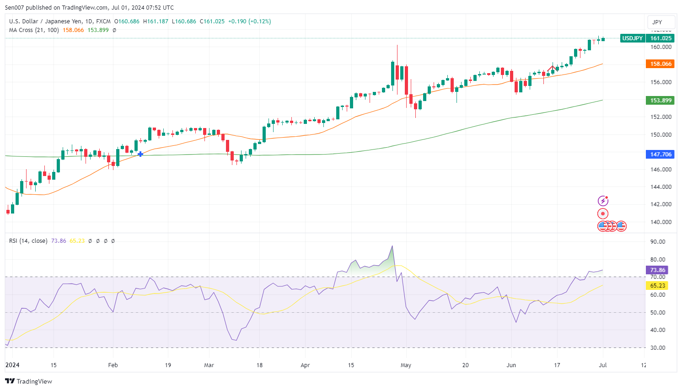Open the leftmost US flag economic event
Image resolution: width=682 pixels, height=390 pixels.
602,226
